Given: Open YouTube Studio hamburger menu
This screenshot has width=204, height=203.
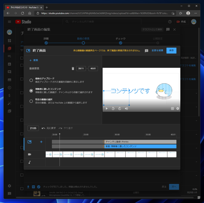Looking at the screenshot, I should (9, 22).
